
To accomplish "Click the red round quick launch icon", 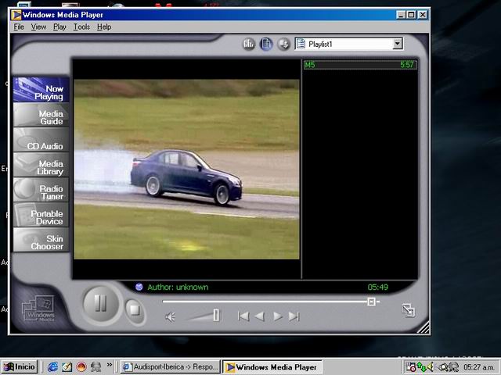I will (x=81, y=367).
